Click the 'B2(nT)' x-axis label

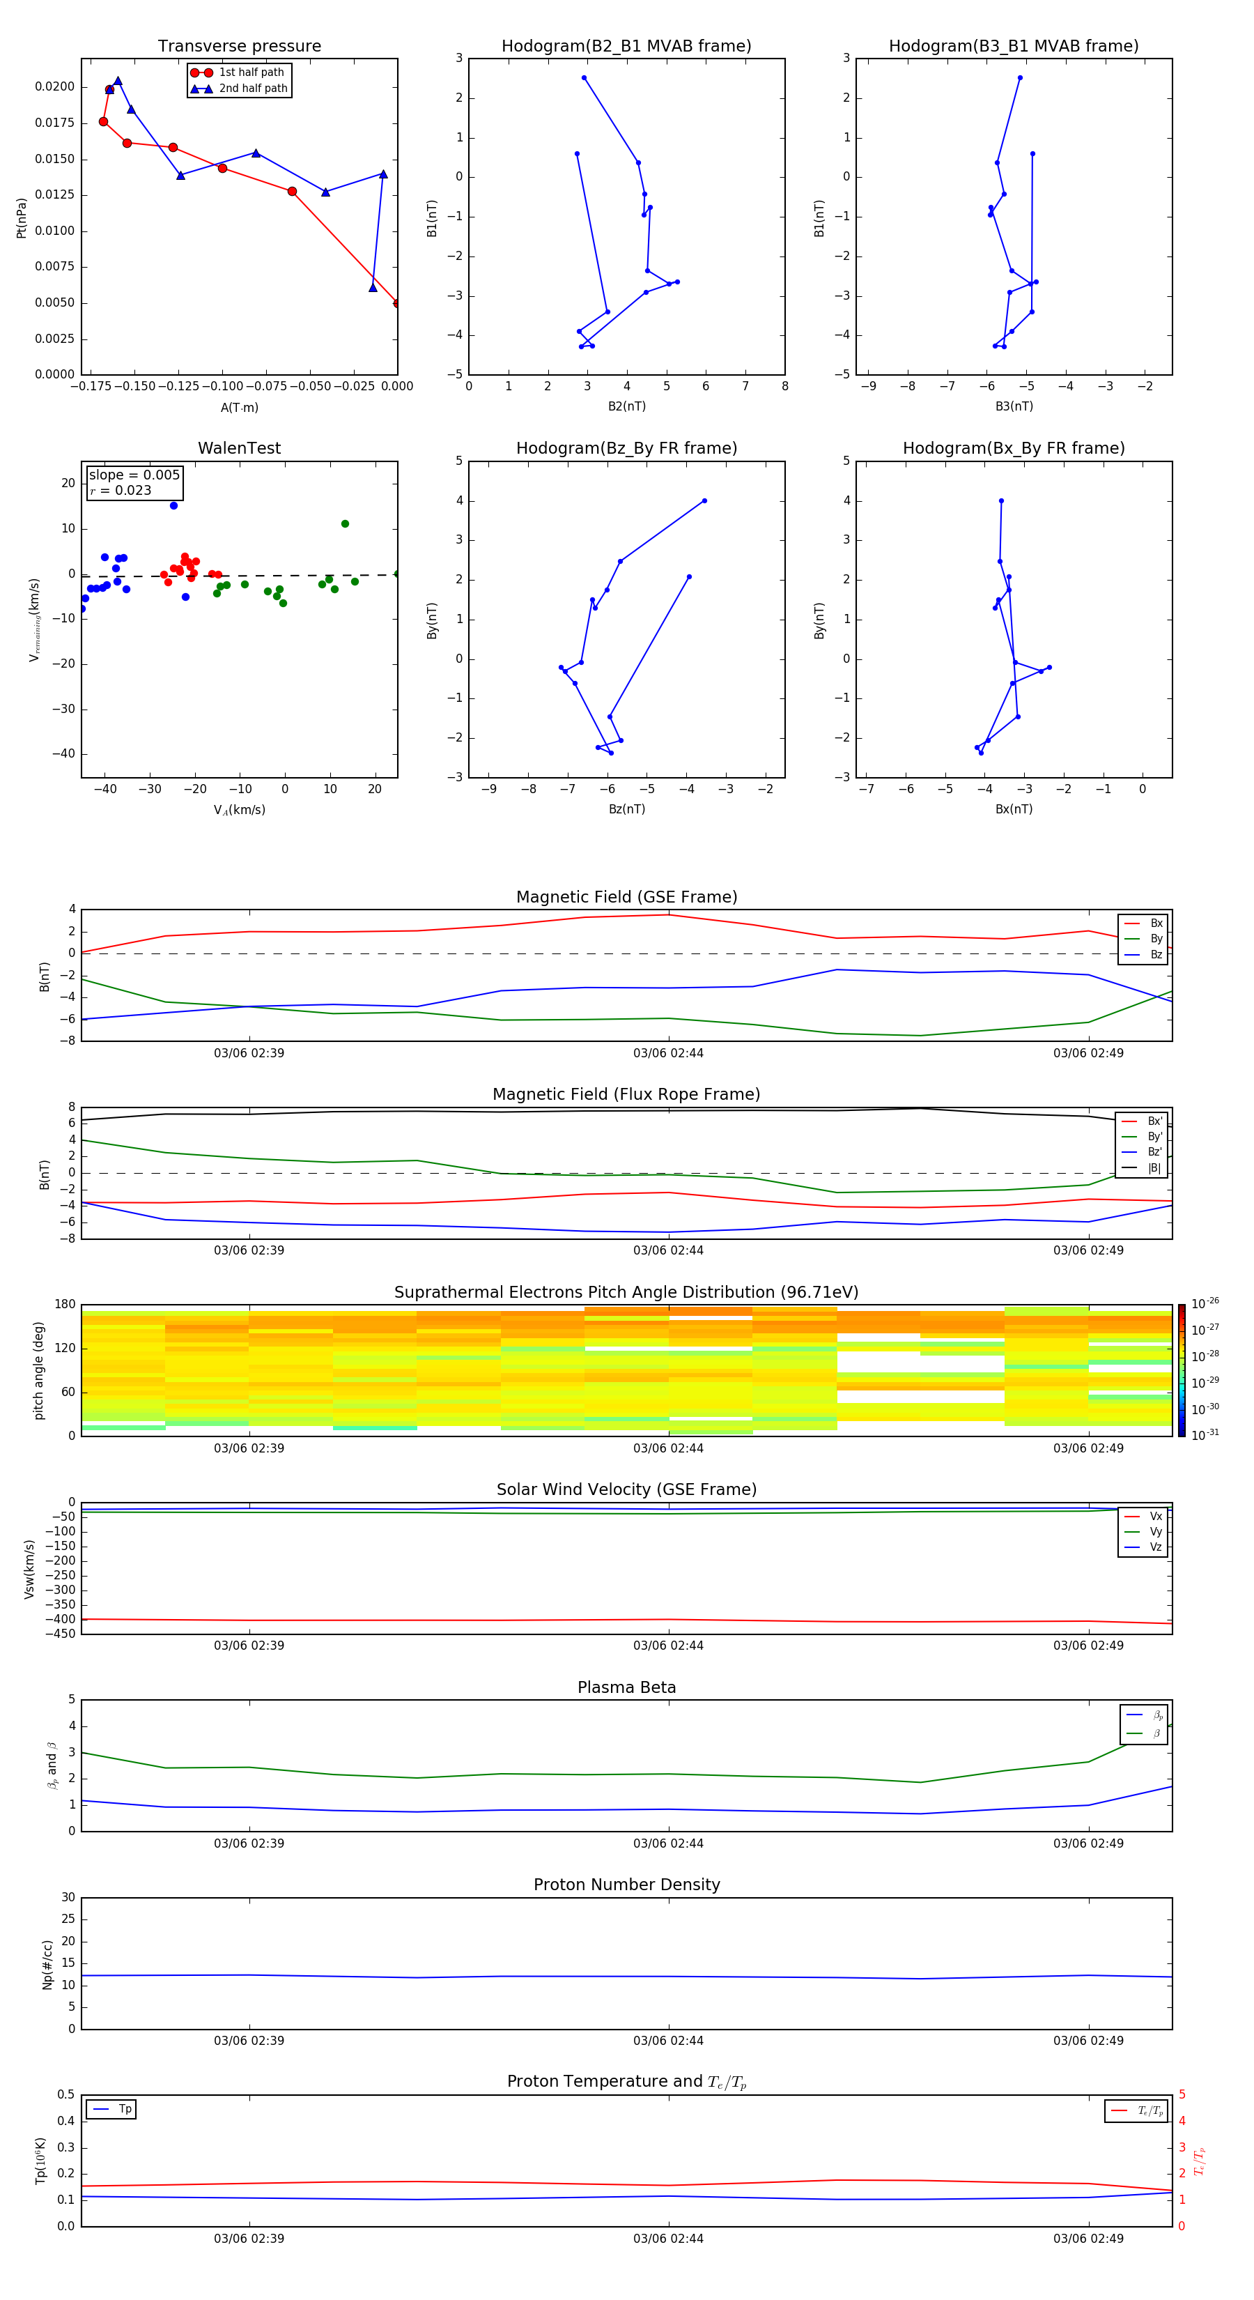coord(626,406)
